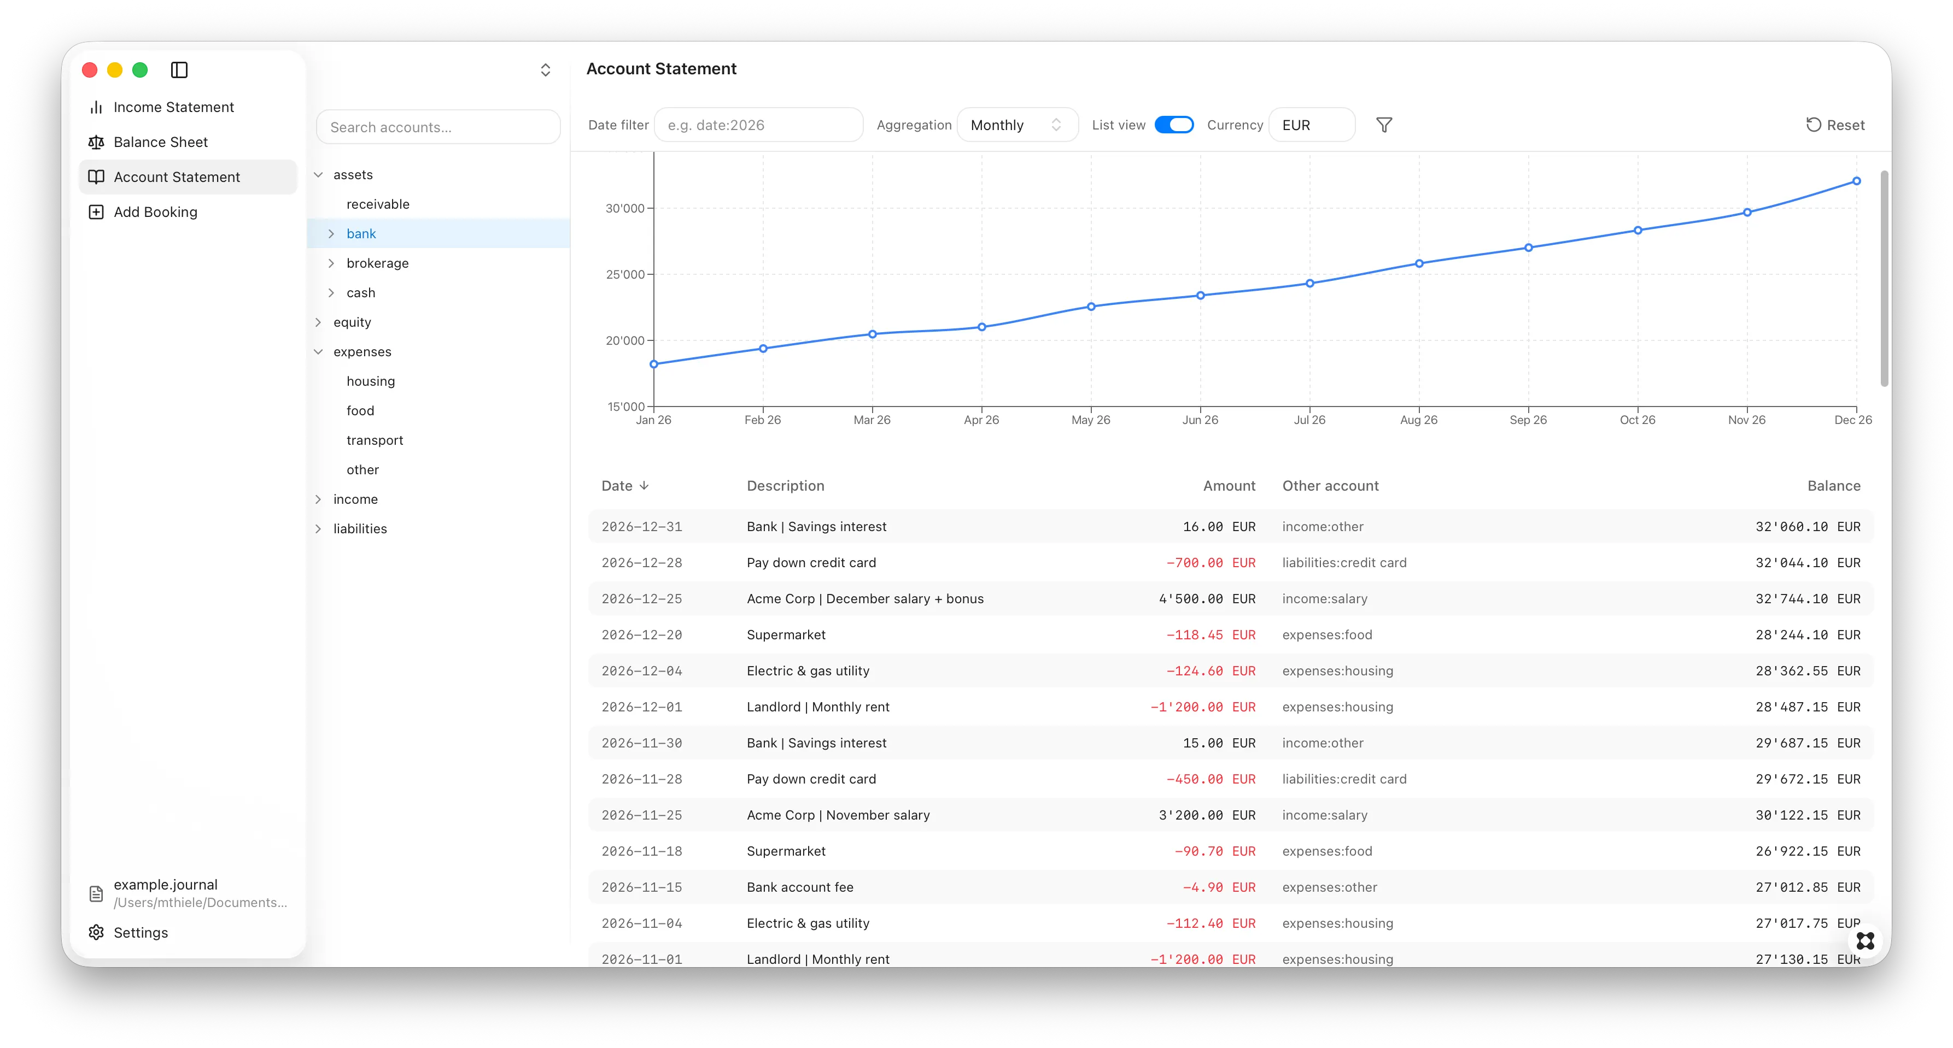Expand the cash account chevron
The image size is (1953, 1048).
pyautogui.click(x=331, y=292)
